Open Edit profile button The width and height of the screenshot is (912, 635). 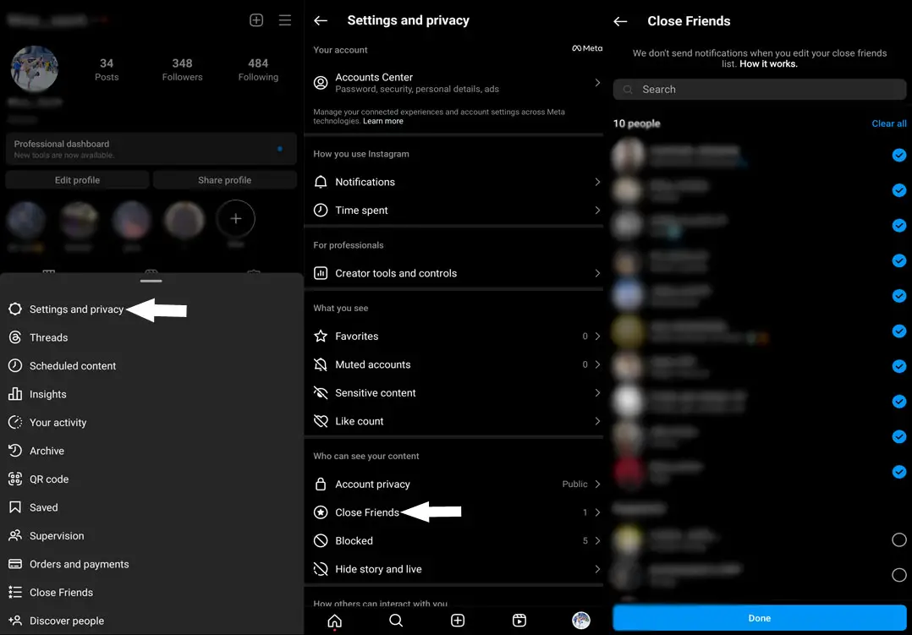pyautogui.click(x=77, y=180)
